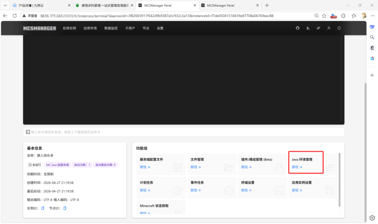The height and width of the screenshot is (224, 378).
Task: Go to 终端设置 via 前往 link
Action: pos(246,190)
